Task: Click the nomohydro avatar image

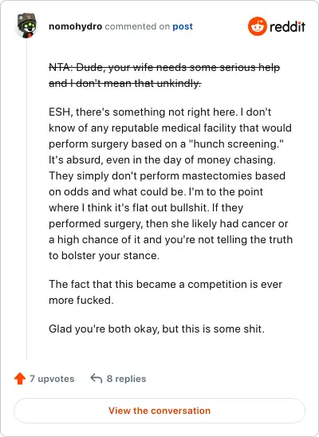Action: [27, 26]
